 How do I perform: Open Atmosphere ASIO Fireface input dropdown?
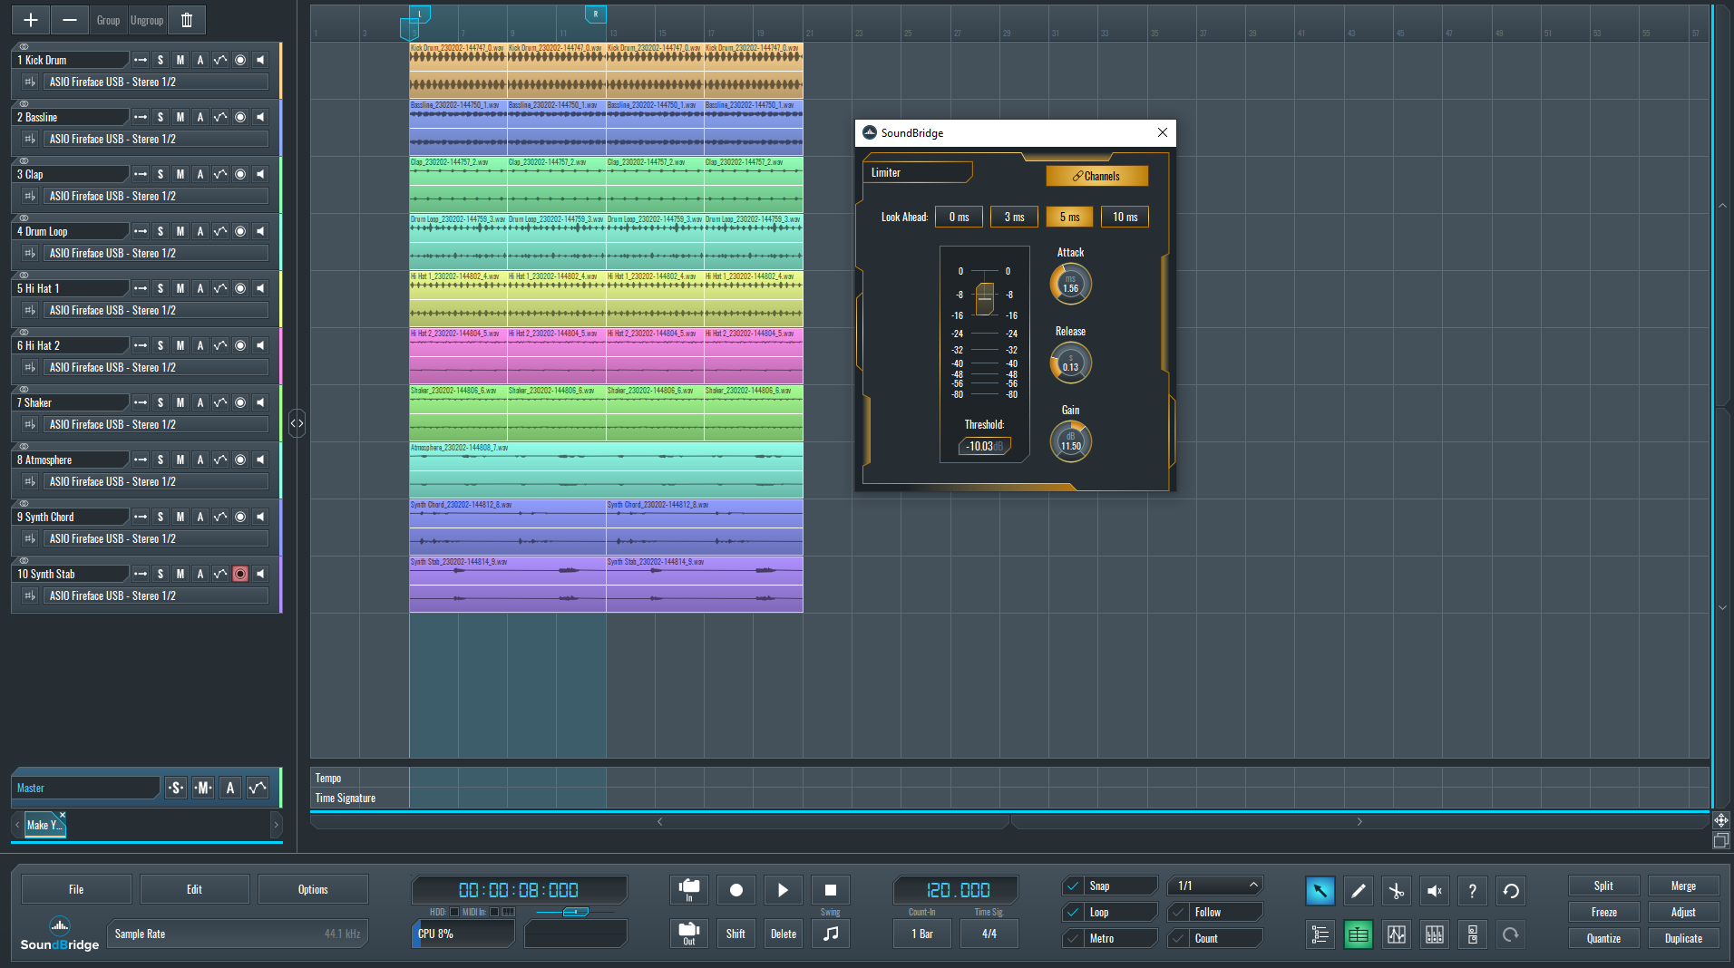point(156,481)
